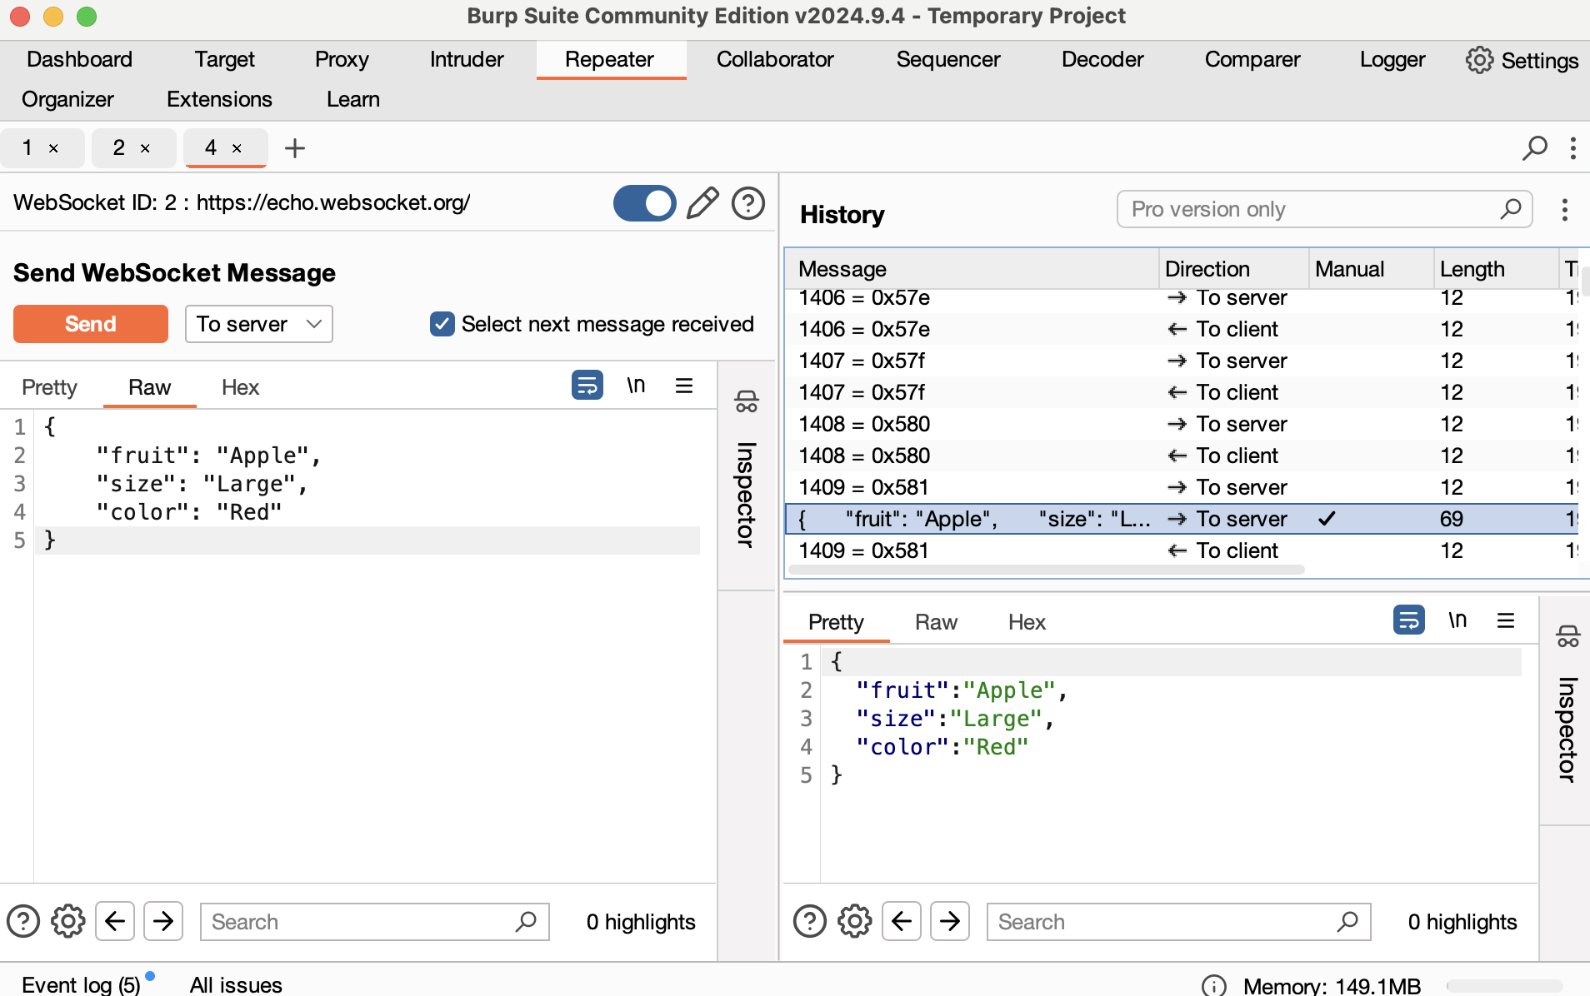1590x996 pixels.
Task: Select Repeater tab number 1
Action: point(27,147)
